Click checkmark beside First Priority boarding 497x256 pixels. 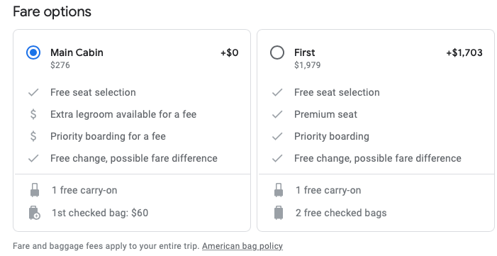[277, 136]
